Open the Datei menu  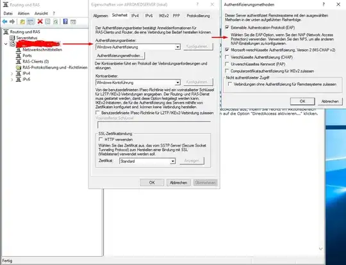[x=8, y=13]
